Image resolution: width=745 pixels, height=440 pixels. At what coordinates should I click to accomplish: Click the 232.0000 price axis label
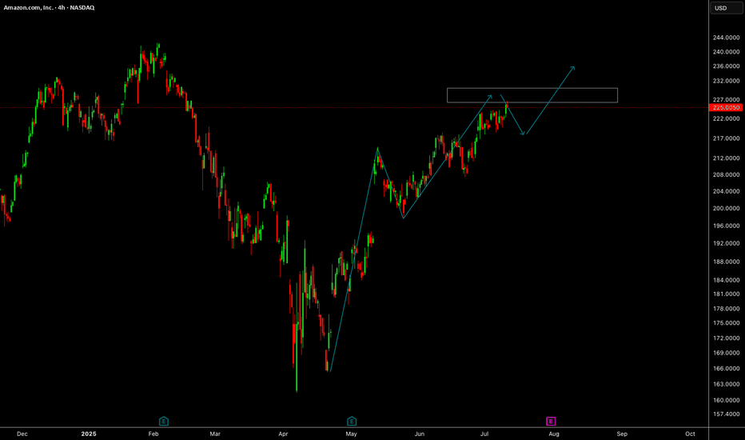[x=726, y=81]
